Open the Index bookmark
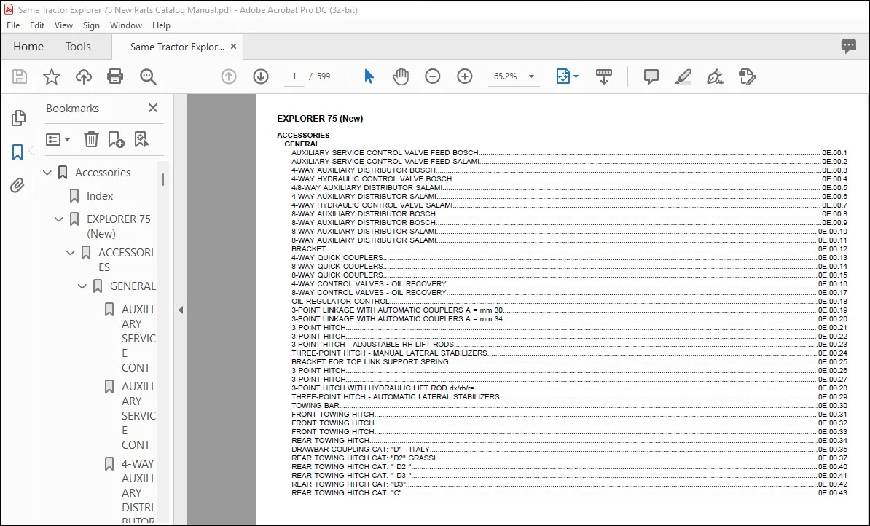This screenshot has height=526, width=870. [100, 196]
